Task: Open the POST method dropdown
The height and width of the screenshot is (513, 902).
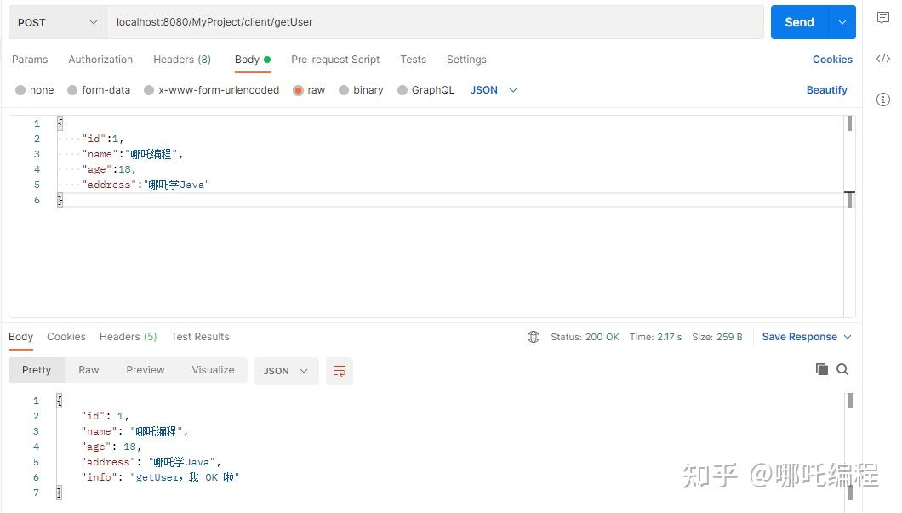Action: tap(55, 21)
